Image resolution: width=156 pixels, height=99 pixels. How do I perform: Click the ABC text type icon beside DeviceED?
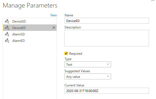[7, 28]
